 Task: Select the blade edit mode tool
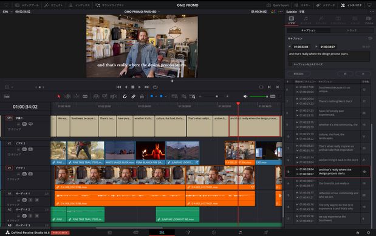(85, 96)
